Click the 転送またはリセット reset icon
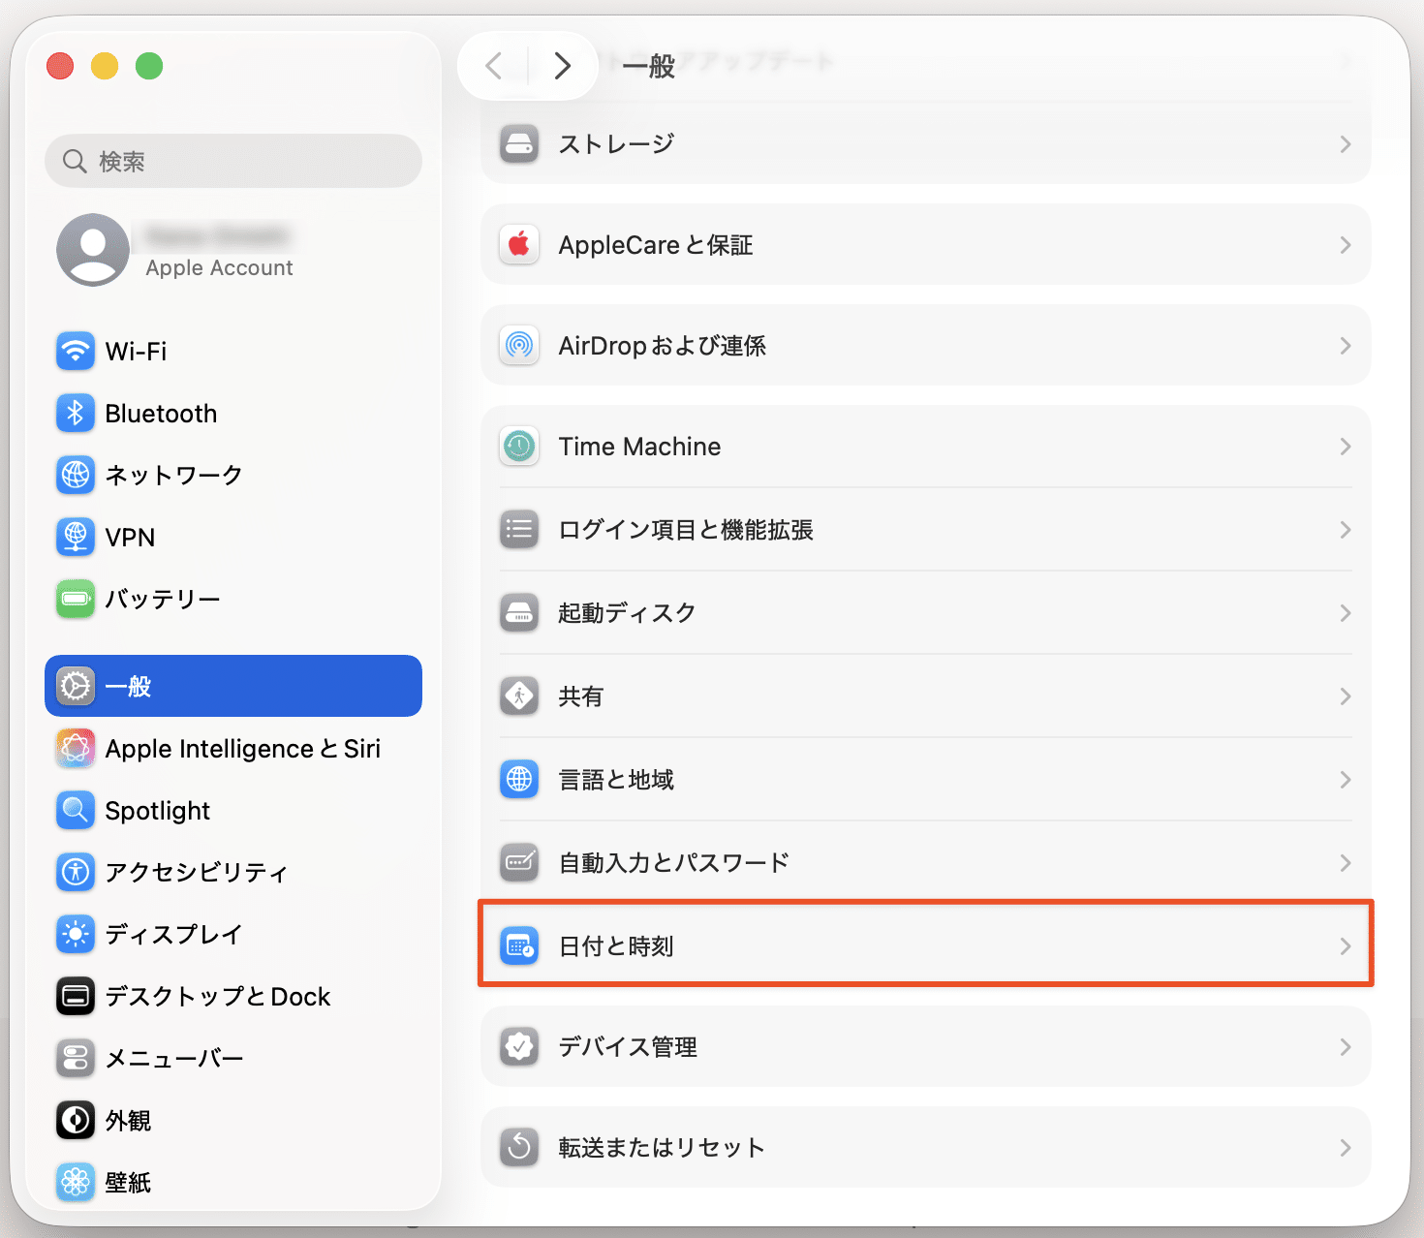Viewport: 1424px width, 1238px height. [x=519, y=1148]
